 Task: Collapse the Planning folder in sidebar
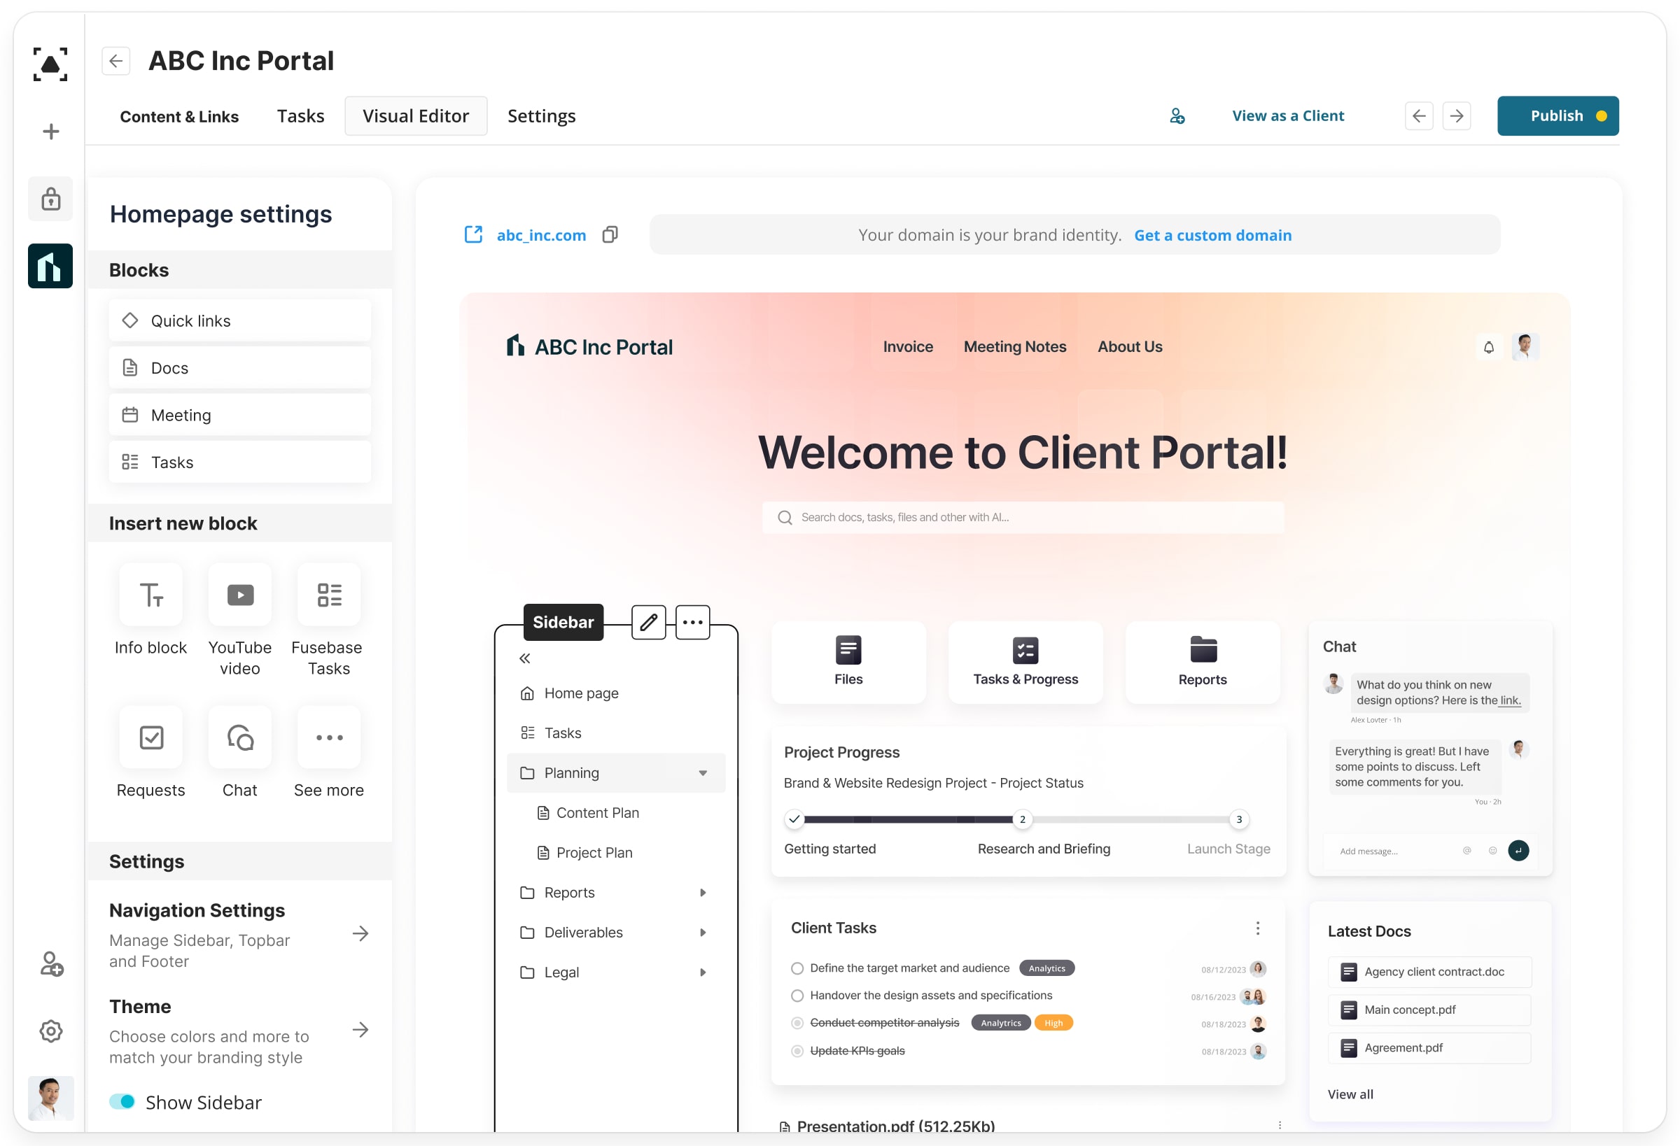pyautogui.click(x=703, y=773)
